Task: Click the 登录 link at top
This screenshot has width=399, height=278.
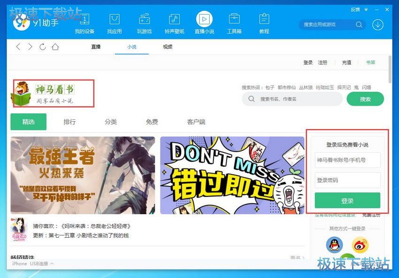Action: pos(308,62)
